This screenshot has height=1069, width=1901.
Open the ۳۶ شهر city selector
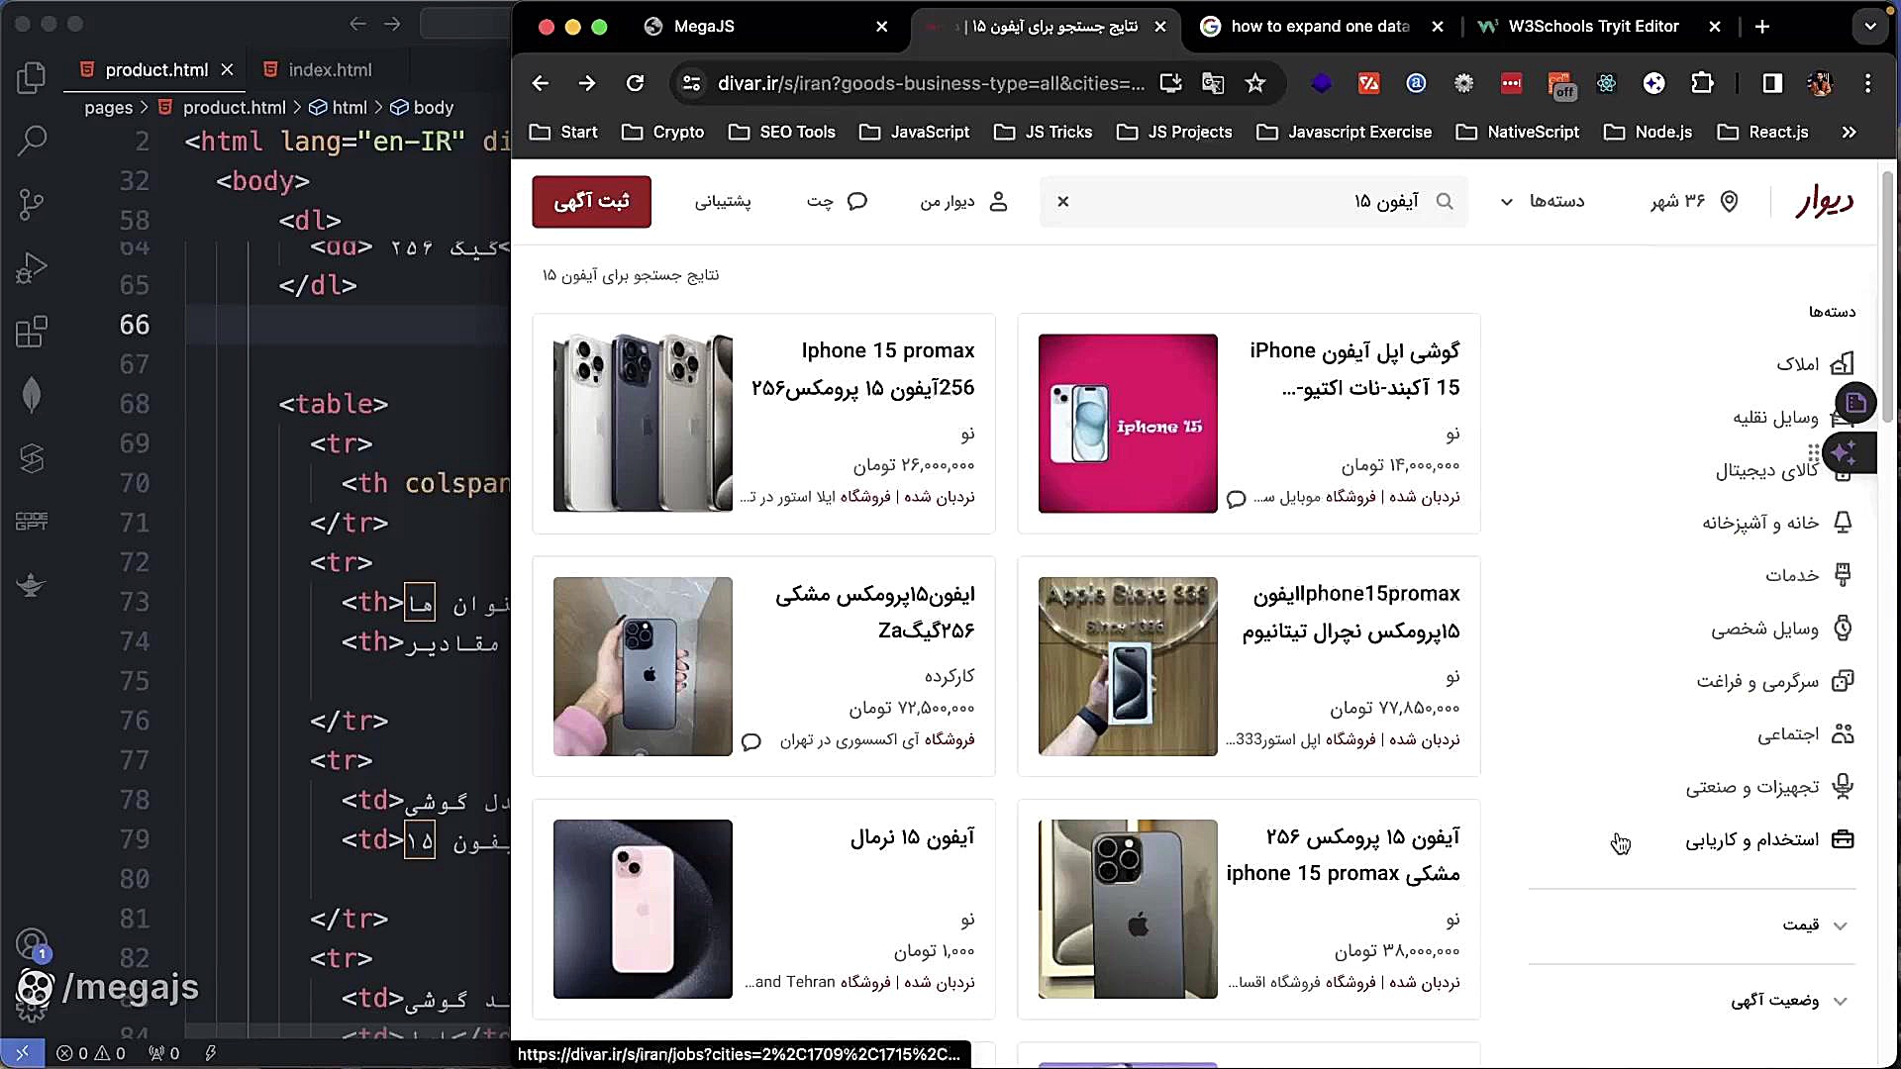click(1693, 201)
